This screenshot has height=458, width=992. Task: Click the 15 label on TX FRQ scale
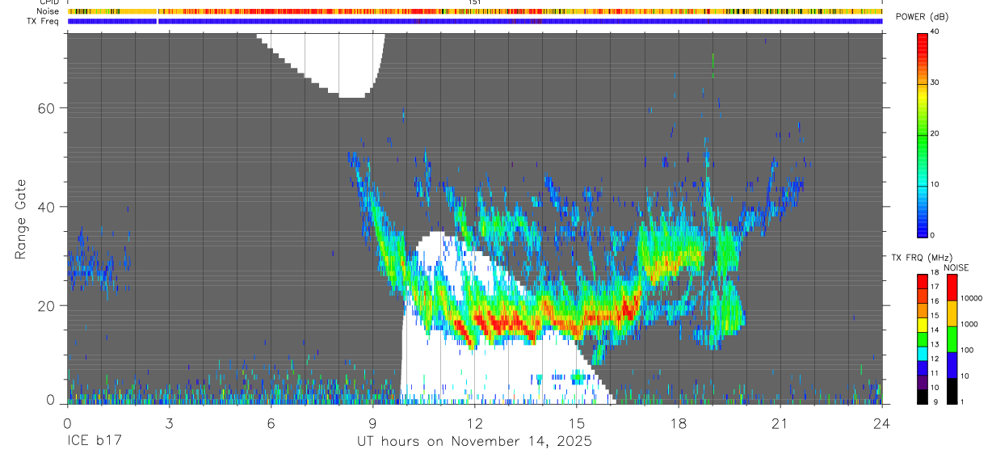935,316
